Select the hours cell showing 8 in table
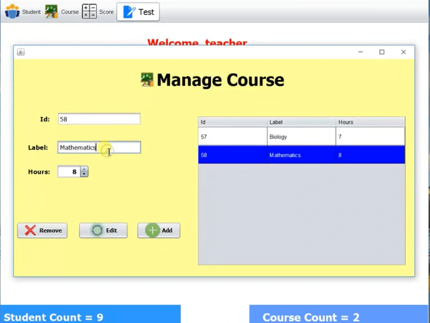 pyautogui.click(x=371, y=155)
